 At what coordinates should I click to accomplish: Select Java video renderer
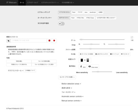[x=86, y=12]
